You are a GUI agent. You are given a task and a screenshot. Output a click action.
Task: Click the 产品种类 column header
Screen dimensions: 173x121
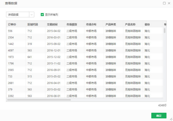pos(111,25)
